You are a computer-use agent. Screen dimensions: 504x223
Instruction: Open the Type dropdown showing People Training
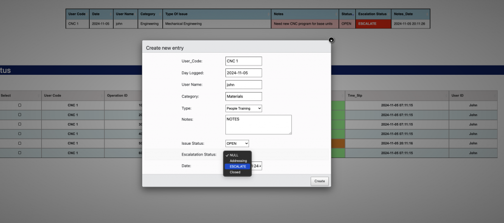[244, 108]
